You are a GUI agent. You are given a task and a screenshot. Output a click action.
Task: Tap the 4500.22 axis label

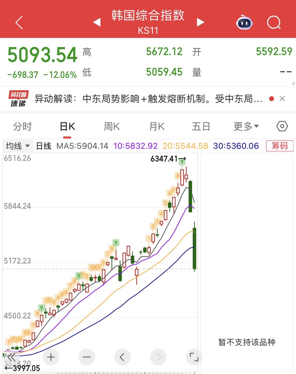(17, 316)
